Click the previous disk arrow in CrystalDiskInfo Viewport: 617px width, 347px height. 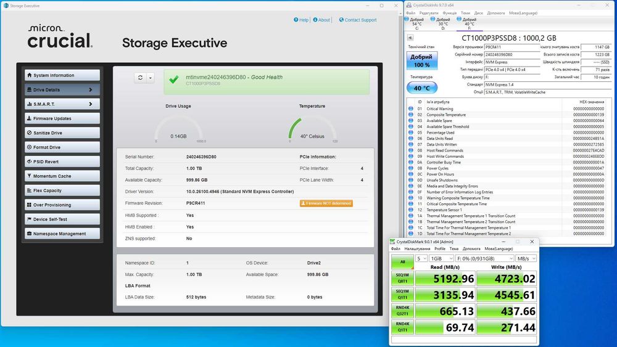pyautogui.click(x=410, y=38)
